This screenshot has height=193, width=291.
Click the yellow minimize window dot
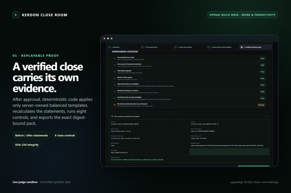[x=108, y=38]
